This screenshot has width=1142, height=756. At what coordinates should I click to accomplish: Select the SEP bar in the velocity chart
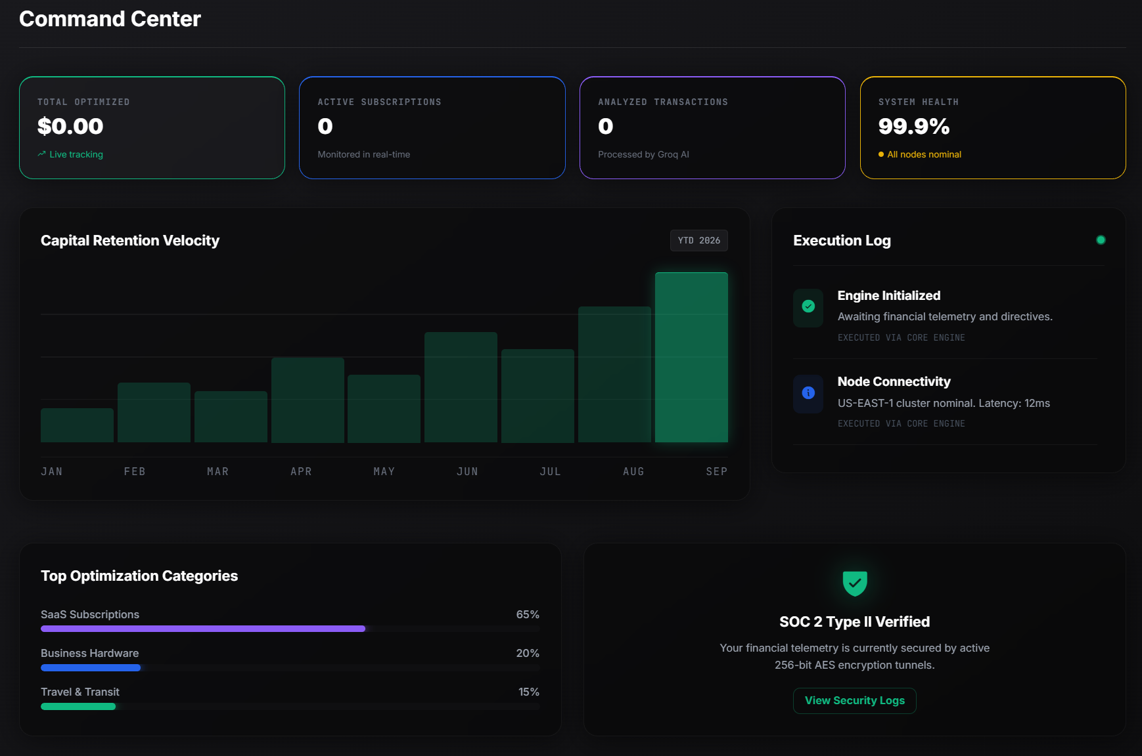coord(691,358)
